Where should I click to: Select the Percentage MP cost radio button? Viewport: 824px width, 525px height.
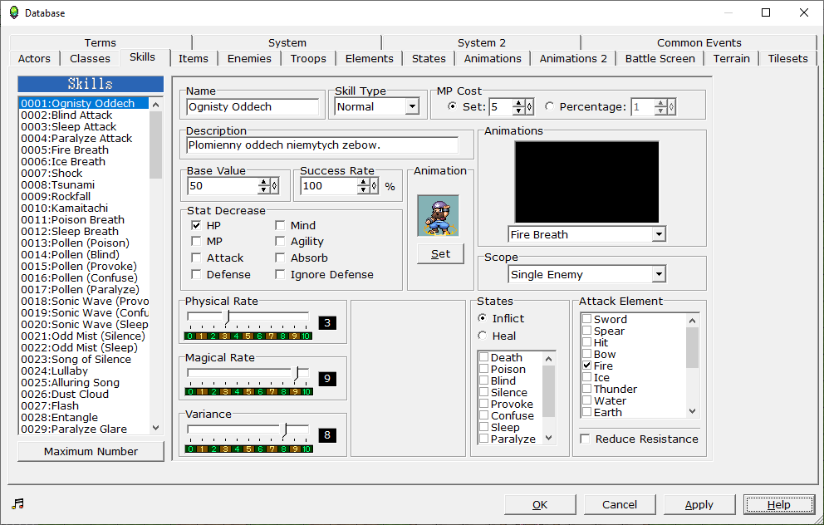click(550, 106)
